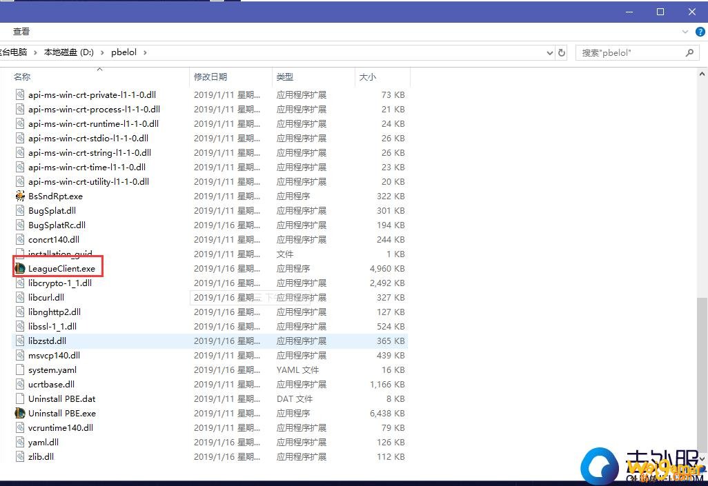Click the libssl-1_1.dll file icon
Viewport: 708px width, 486px height.
20,326
